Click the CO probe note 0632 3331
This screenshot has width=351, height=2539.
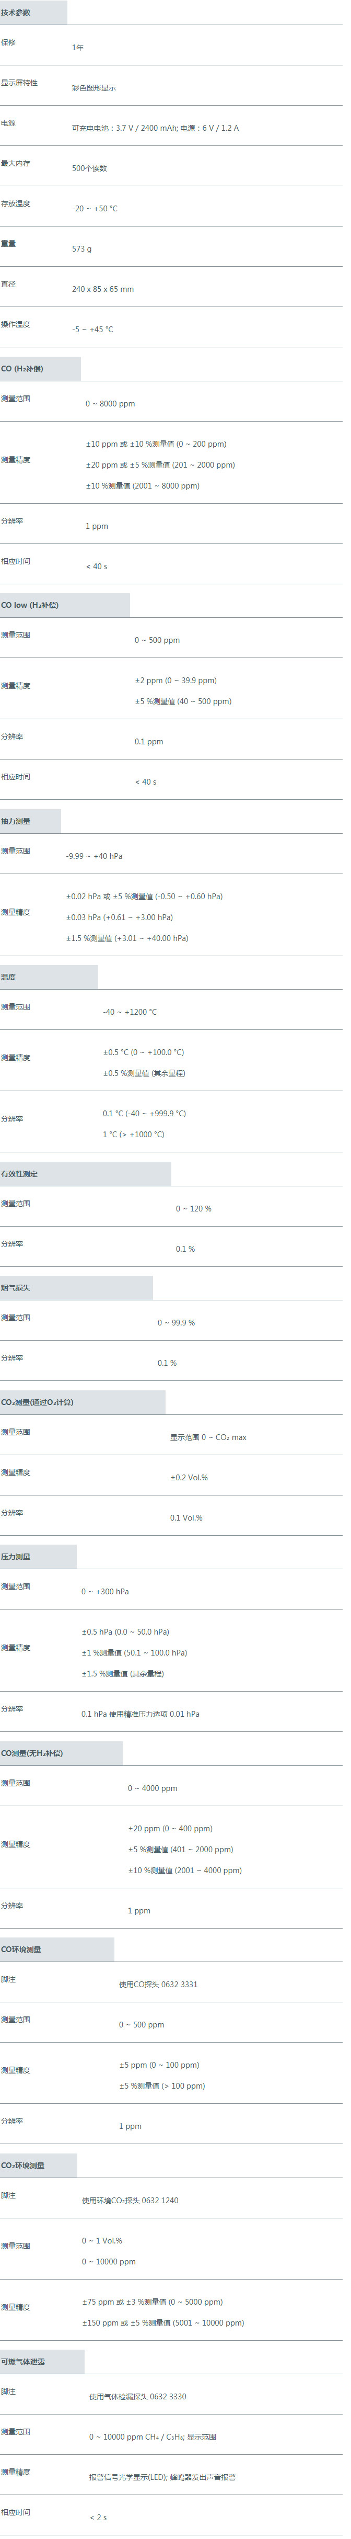coord(158,1984)
